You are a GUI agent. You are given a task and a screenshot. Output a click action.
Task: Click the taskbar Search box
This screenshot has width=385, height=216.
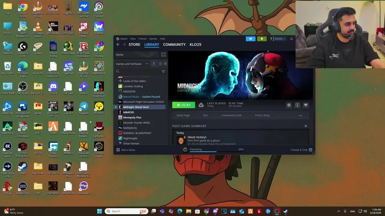tap(126, 211)
